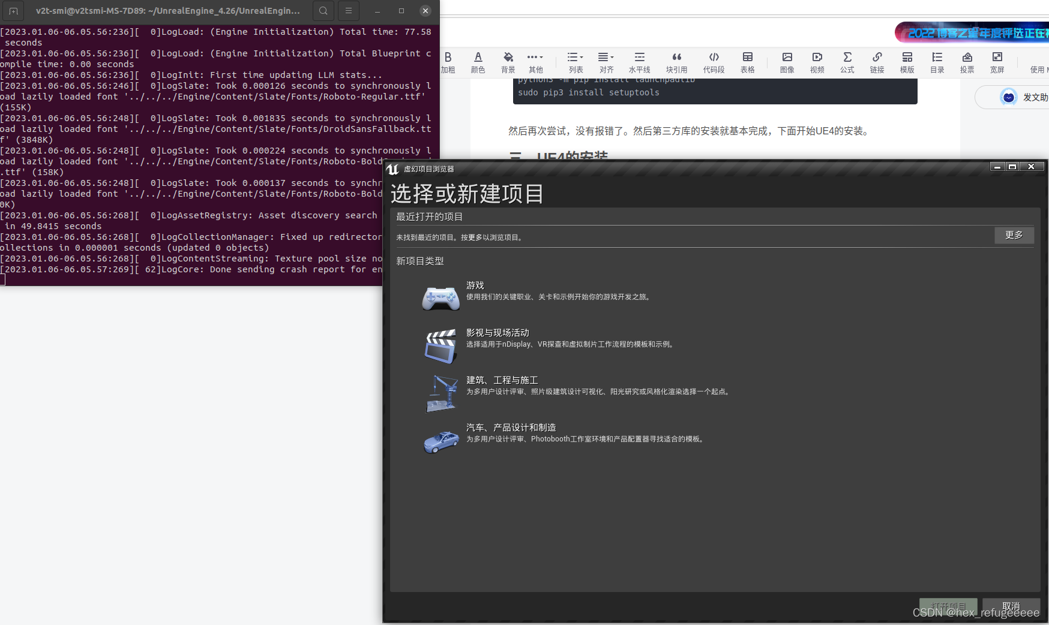Toggle bold text formatting
The image size is (1049, 625).
click(448, 62)
